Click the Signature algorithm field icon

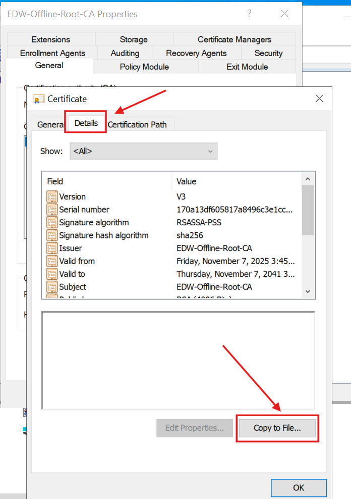click(x=52, y=222)
